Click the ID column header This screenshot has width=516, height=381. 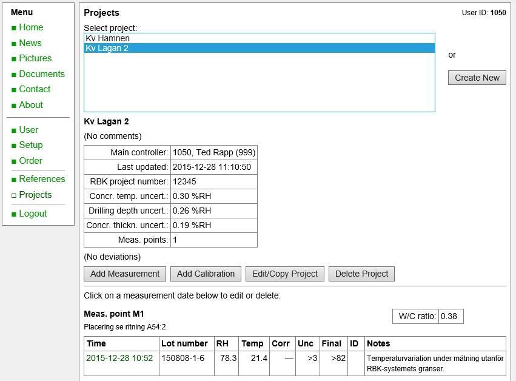[354, 343]
